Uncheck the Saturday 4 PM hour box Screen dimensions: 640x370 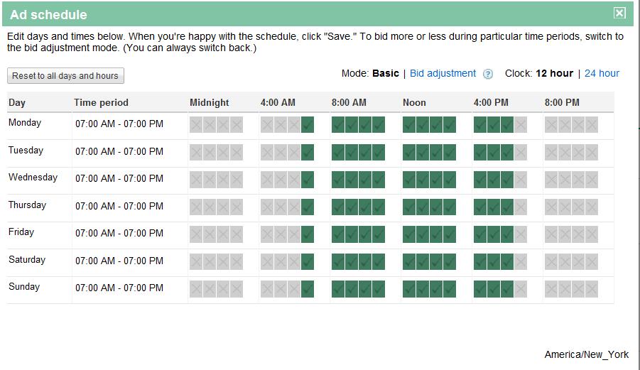coord(480,261)
